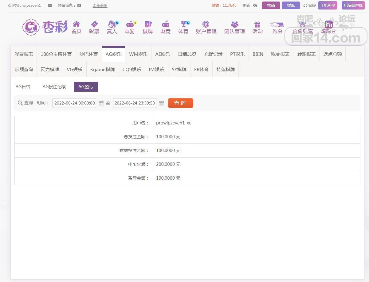369x282 pixels.
Task: Open the esports gamepad icon
Action: 165,24
